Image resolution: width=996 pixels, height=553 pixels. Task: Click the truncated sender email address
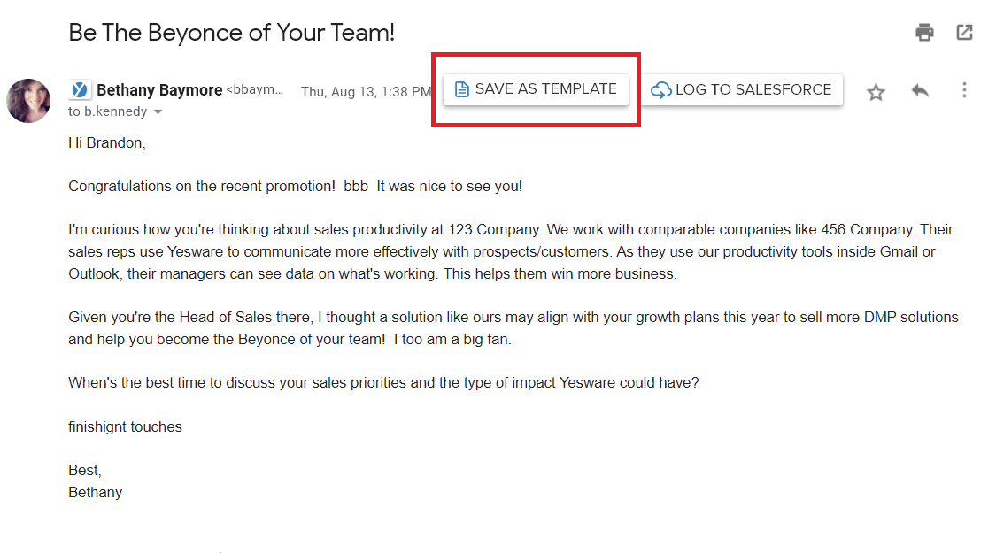coord(255,90)
